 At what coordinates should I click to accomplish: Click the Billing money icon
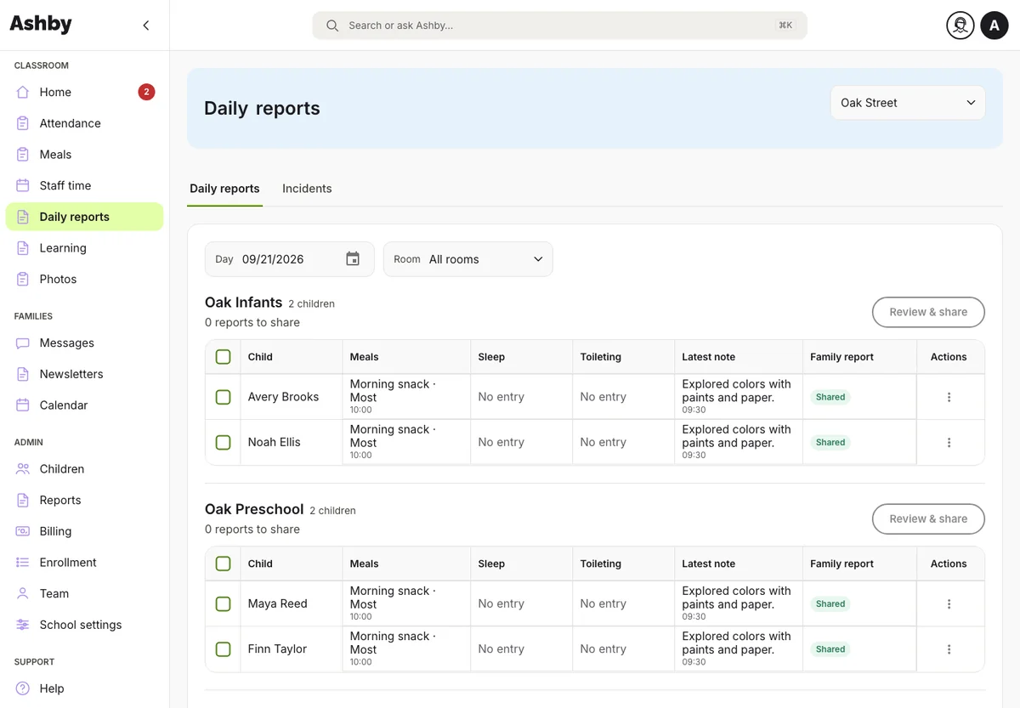[23, 531]
